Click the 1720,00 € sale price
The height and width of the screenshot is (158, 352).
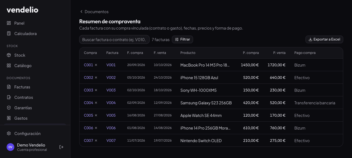[277, 65]
